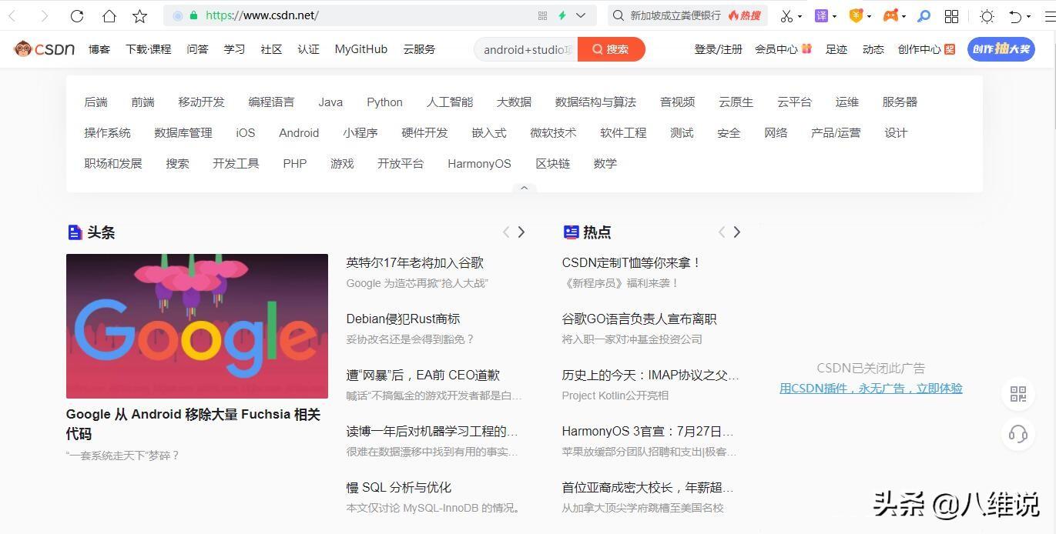Viewport: 1056px width, 534px height.
Task: Select the 人工智能 category
Action: click(x=450, y=102)
